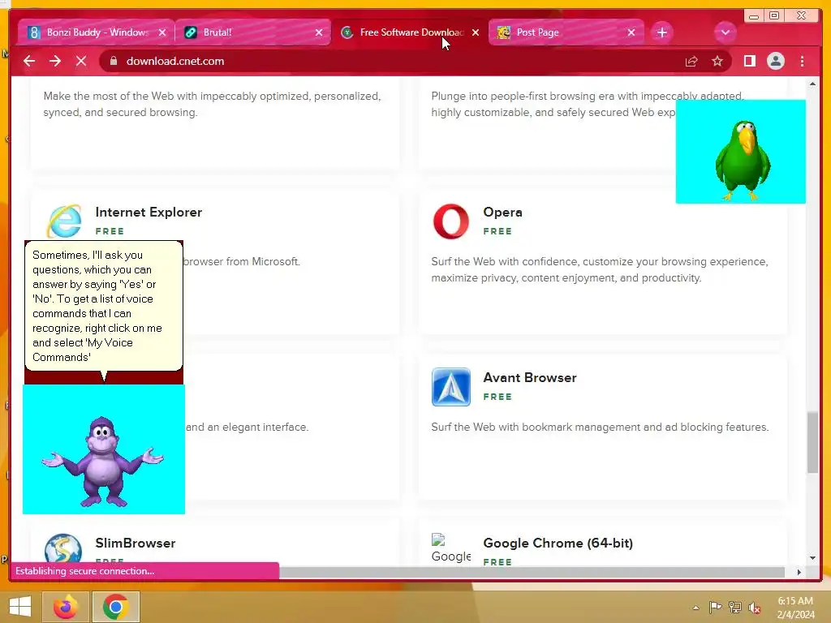Viewport: 831px width, 623px height.
Task: Click Bonzi's speech balloon text
Action: click(x=97, y=306)
